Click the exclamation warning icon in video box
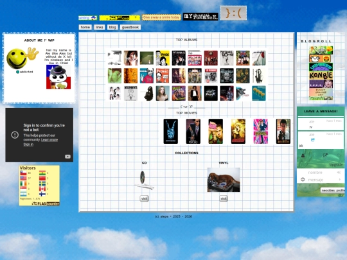347x260 pixels. pos(15,135)
